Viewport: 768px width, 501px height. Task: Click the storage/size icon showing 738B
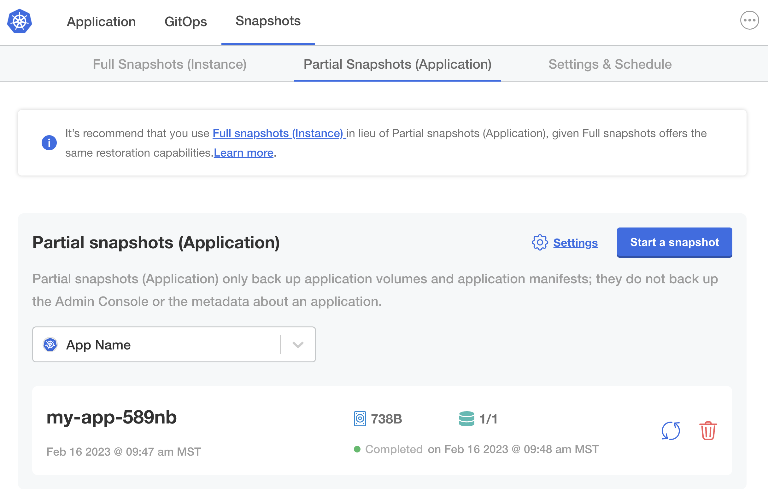click(x=361, y=419)
